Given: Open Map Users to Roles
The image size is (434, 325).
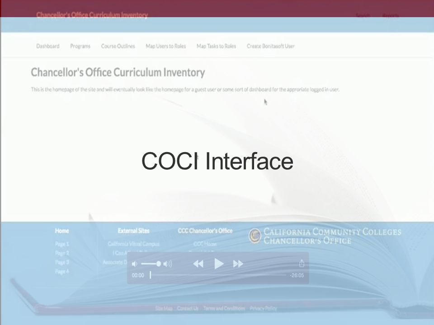Looking at the screenshot, I should click(166, 46).
